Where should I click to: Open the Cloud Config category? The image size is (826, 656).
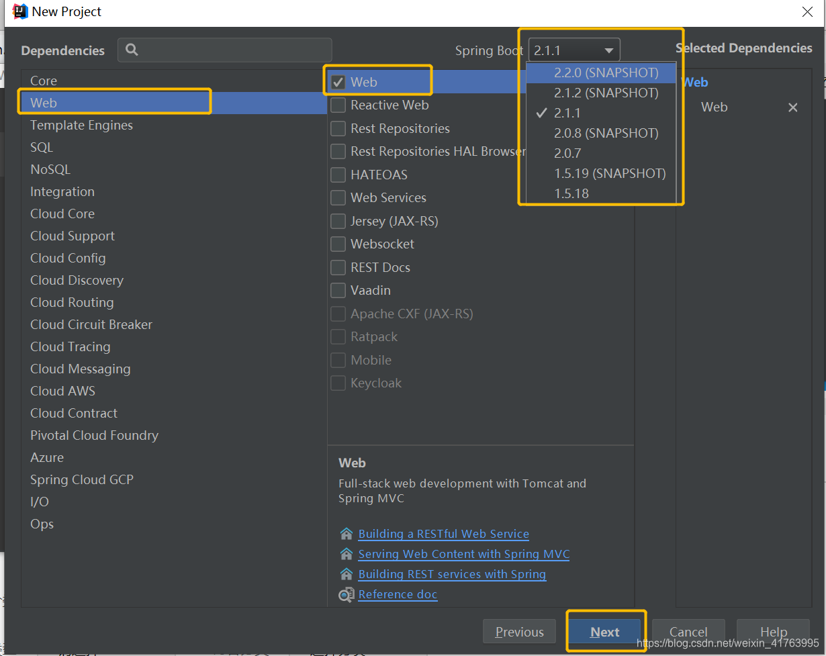(174, 258)
